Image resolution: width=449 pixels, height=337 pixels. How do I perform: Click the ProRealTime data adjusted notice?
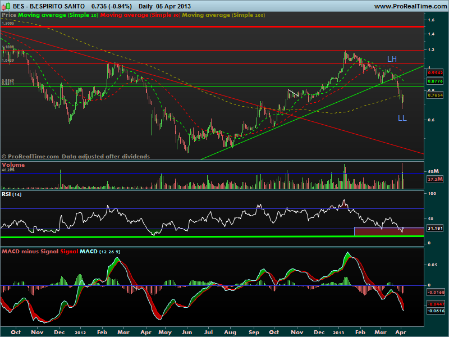tap(76, 157)
